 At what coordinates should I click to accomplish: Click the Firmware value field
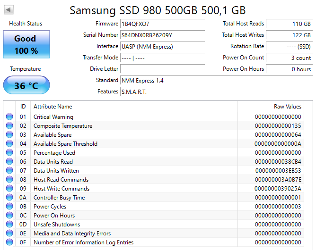click(x=162, y=24)
